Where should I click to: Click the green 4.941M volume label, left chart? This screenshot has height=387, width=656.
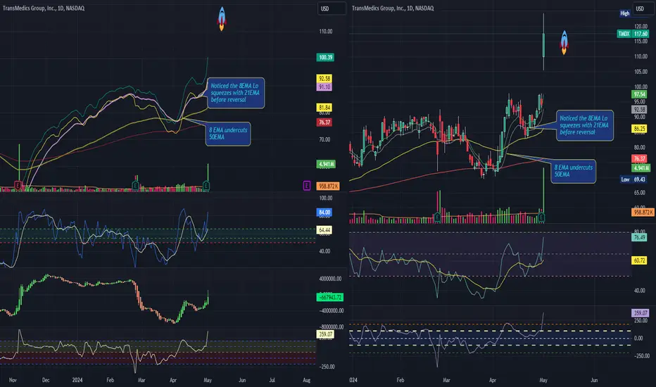pos(326,164)
